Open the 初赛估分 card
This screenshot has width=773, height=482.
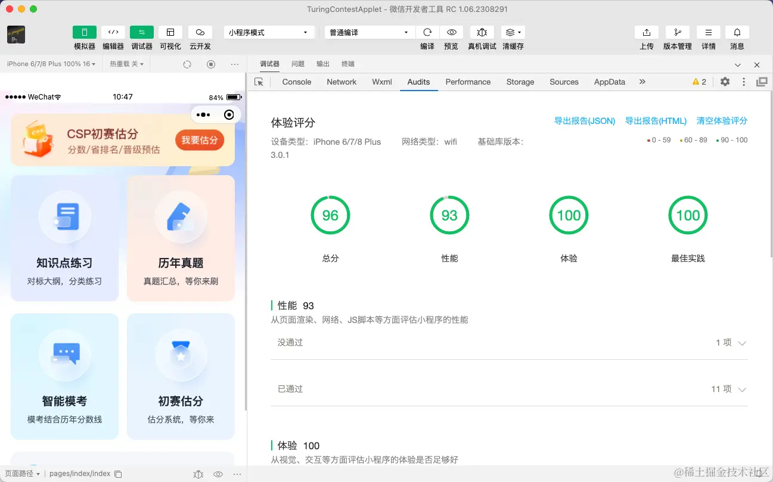[x=181, y=377]
